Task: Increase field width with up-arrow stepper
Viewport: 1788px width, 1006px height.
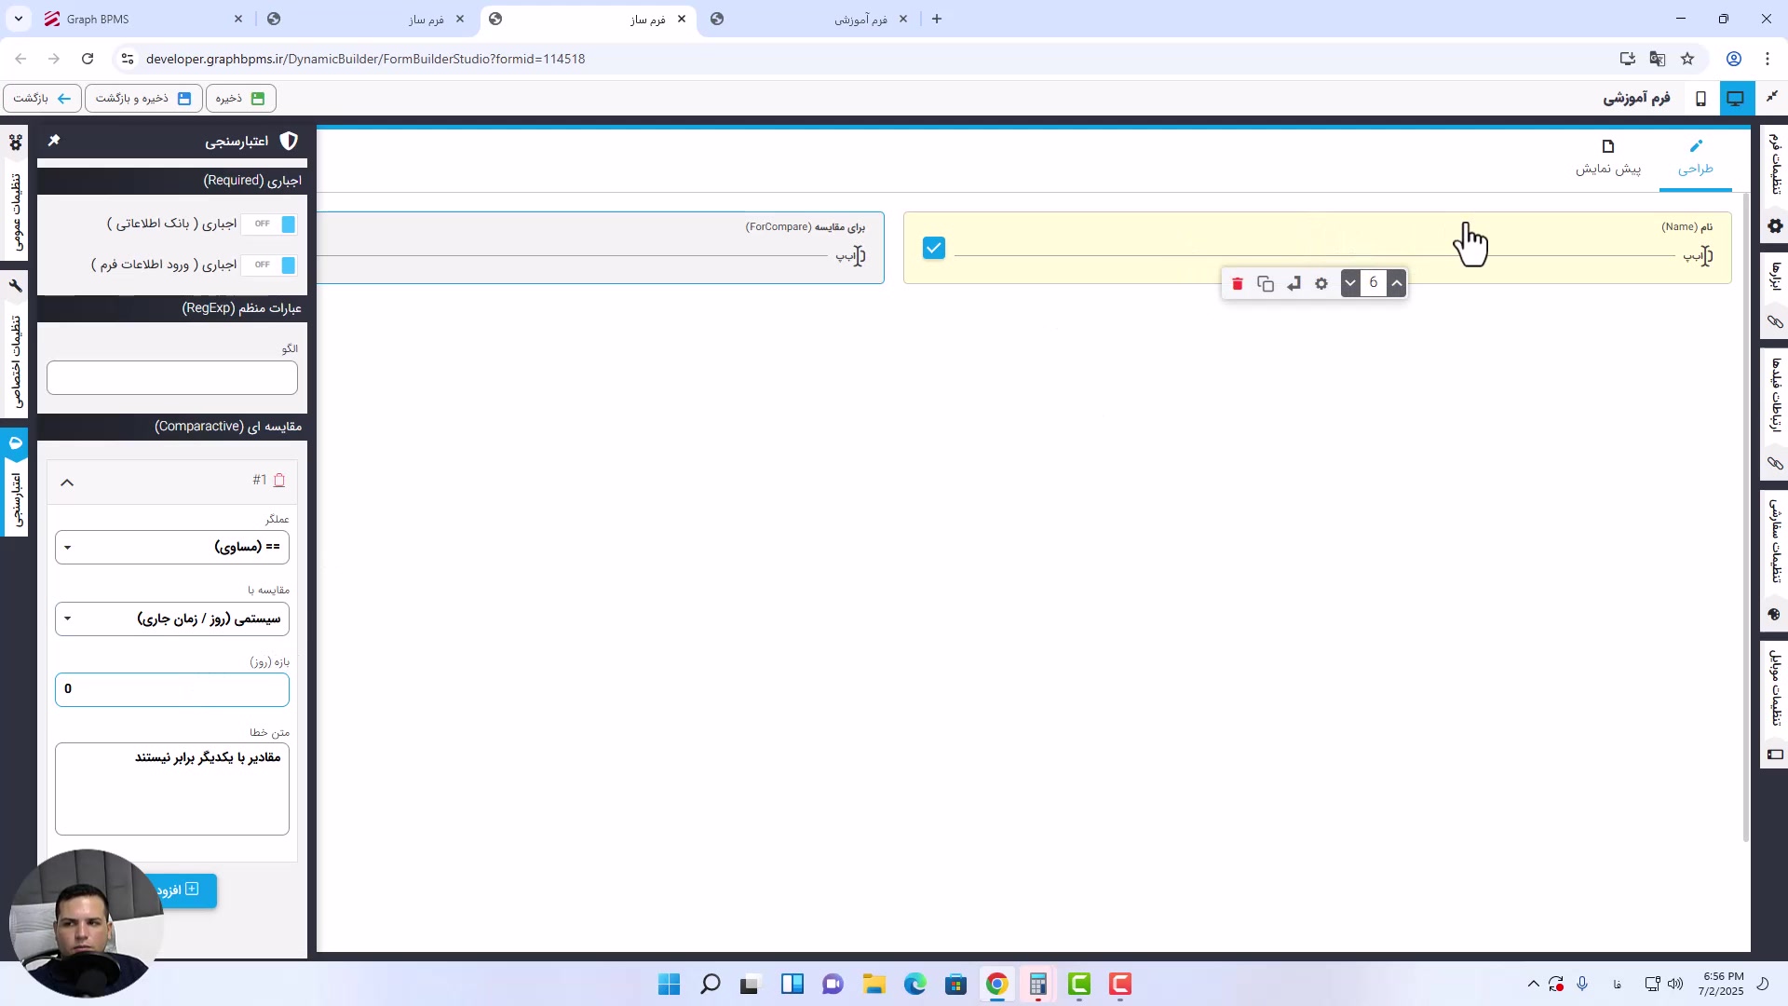Action: pyautogui.click(x=1396, y=283)
